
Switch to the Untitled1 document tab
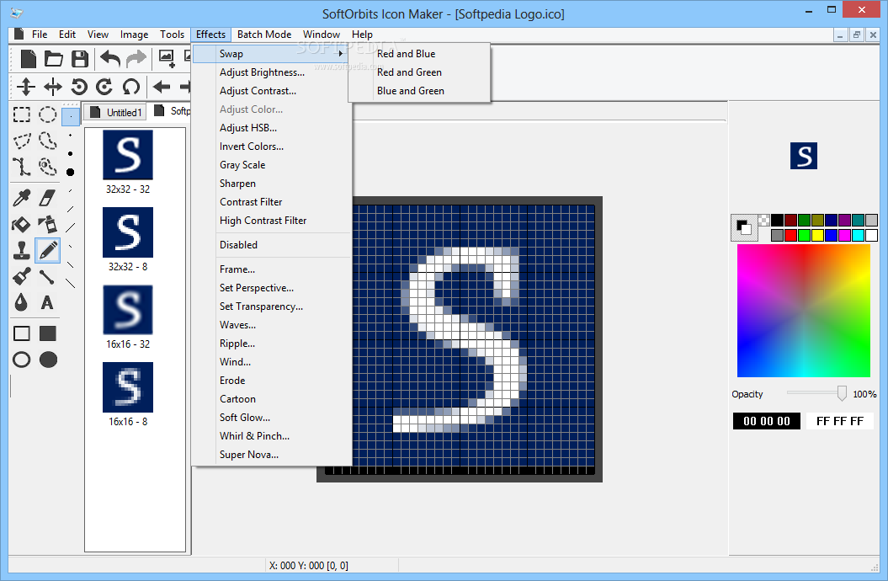tap(115, 112)
